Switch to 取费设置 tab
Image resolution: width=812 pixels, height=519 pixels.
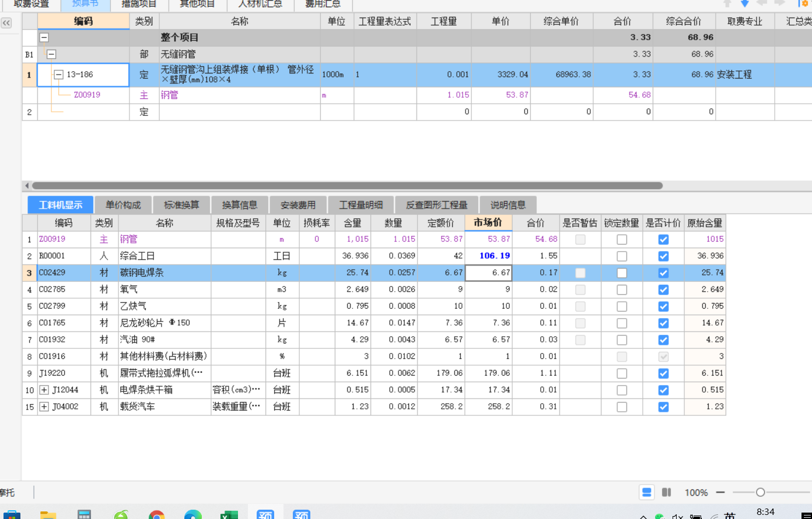click(32, 3)
